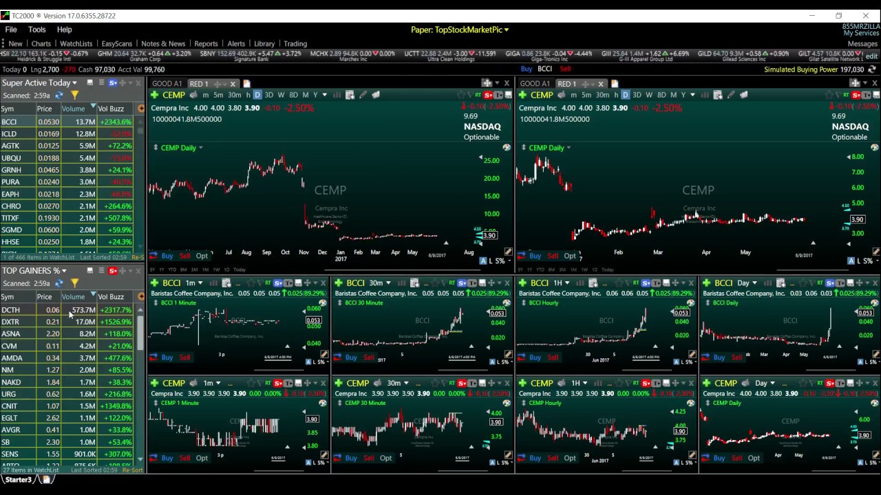881x495 pixels.
Task: Refresh the TOP GAINERS % scan
Action: (x=59, y=283)
